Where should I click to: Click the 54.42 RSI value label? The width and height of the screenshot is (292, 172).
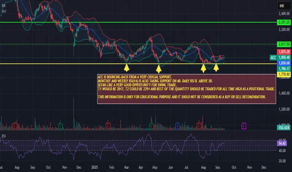[x=282, y=143]
